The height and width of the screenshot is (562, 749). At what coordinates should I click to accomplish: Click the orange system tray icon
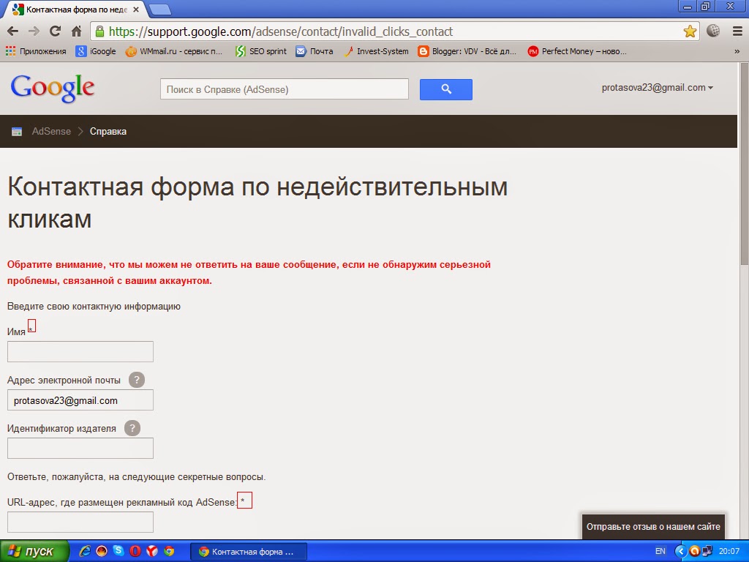695,552
